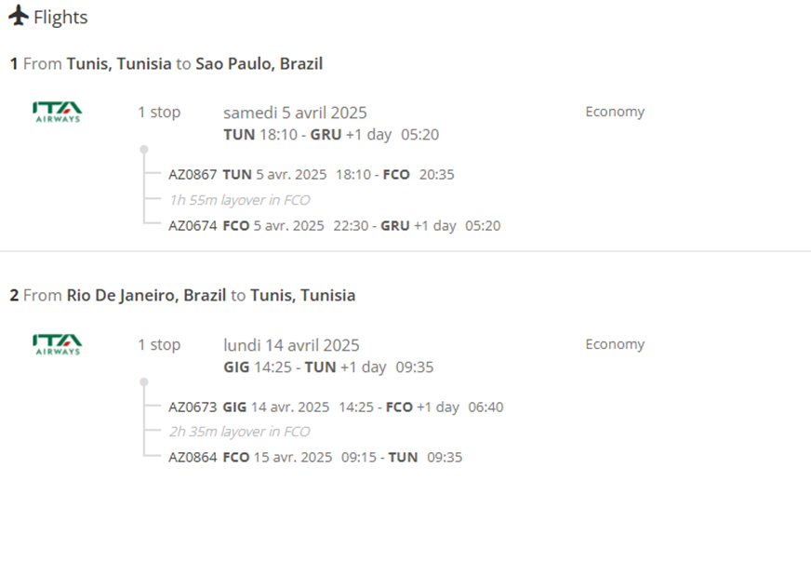Click the Rio De Janeiro to Tunis route title
Image resolution: width=811 pixels, height=574 pixels.
[x=182, y=295]
